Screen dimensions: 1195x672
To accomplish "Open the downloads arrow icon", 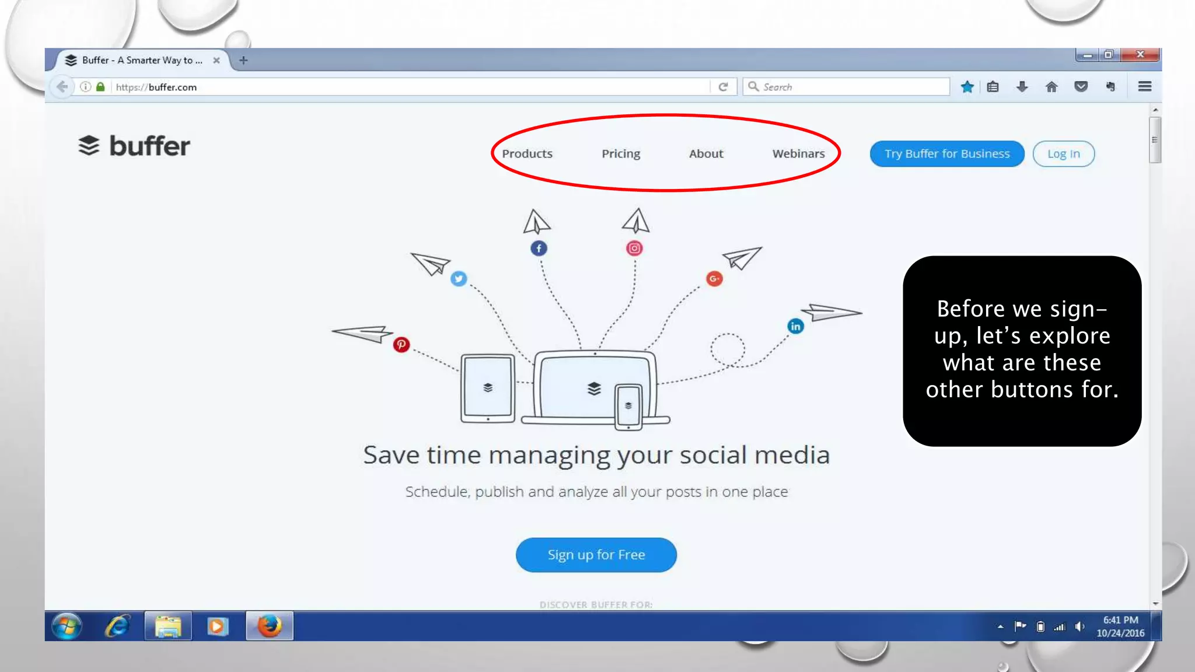I will [1022, 87].
